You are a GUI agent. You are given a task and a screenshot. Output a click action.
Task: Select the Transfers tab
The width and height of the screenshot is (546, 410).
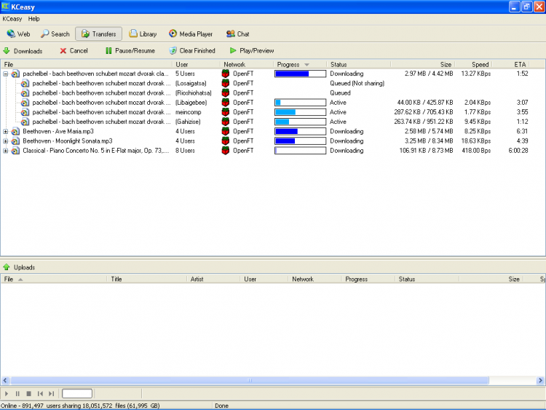click(98, 33)
